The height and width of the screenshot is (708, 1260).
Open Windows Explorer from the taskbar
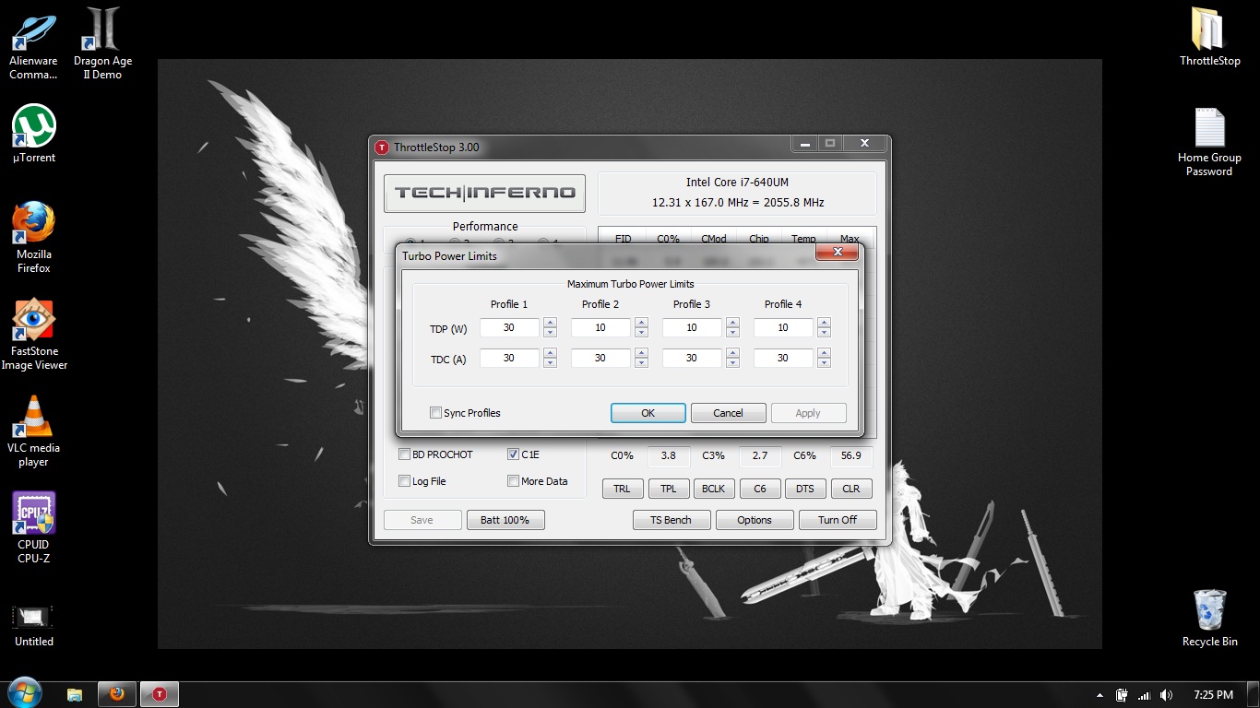pyautogui.click(x=75, y=694)
